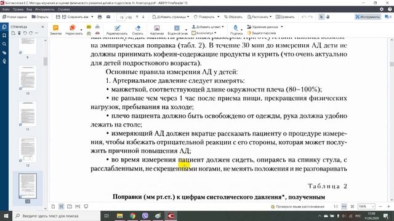Open the Распознать dropdown

259,17
